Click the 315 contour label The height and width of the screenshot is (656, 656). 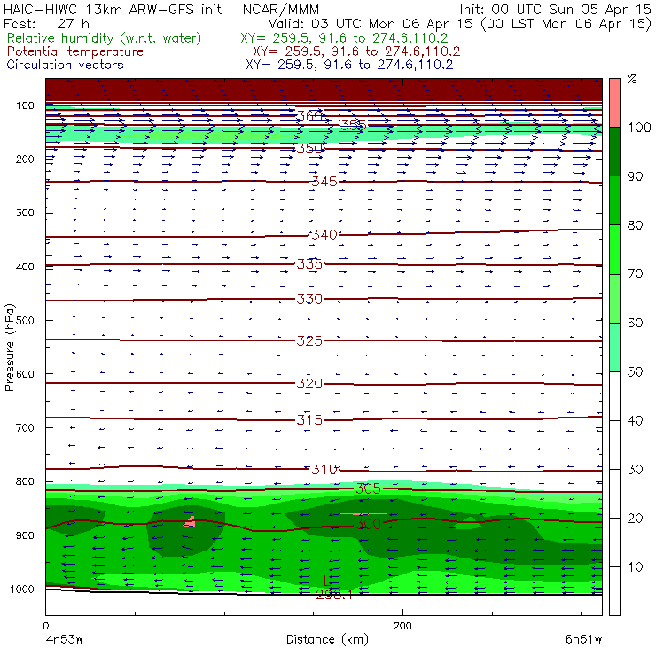coord(309,419)
